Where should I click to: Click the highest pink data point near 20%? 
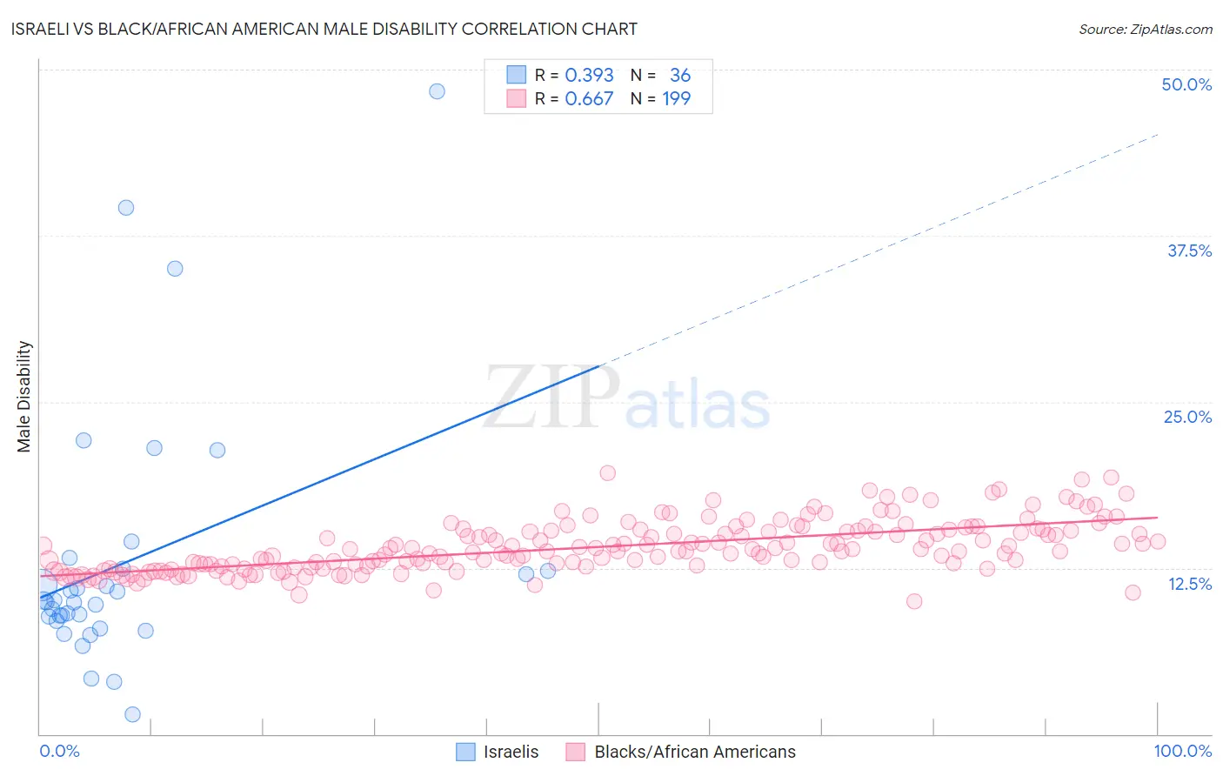tap(608, 473)
